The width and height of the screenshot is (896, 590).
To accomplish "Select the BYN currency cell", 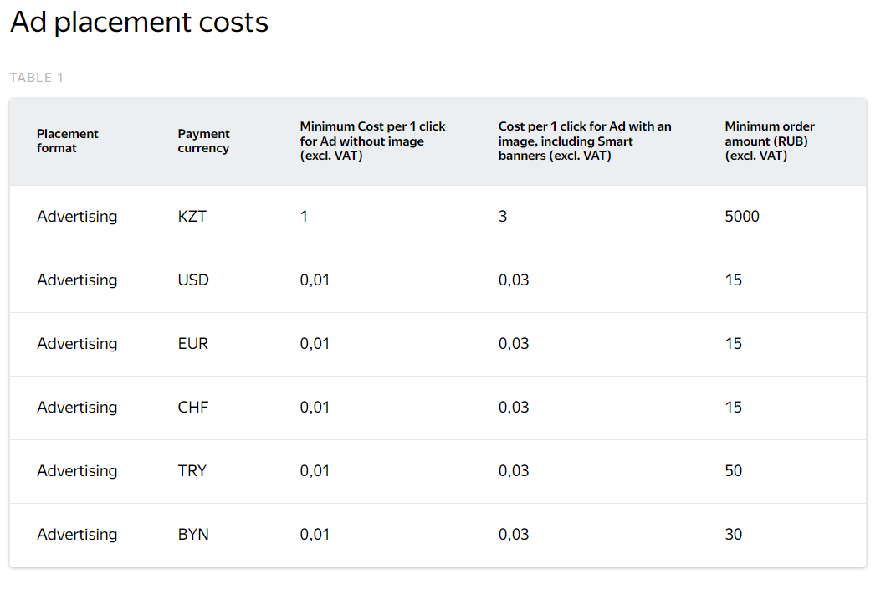I will [193, 535].
